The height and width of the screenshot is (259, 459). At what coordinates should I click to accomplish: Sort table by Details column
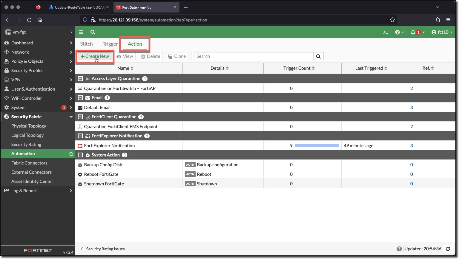219,68
